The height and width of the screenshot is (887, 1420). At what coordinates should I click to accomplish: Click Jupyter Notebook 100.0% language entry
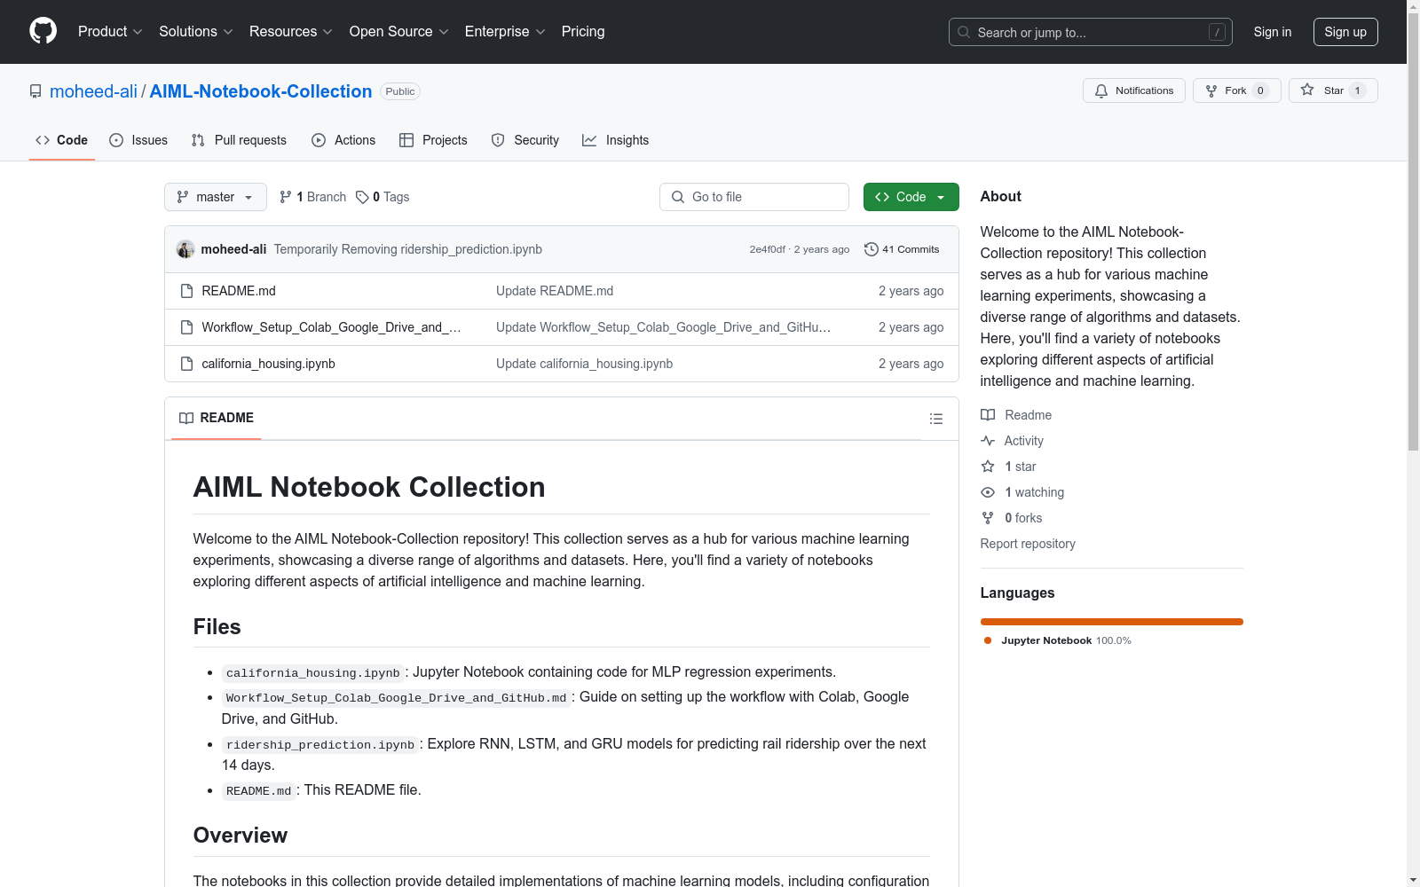(x=1057, y=640)
